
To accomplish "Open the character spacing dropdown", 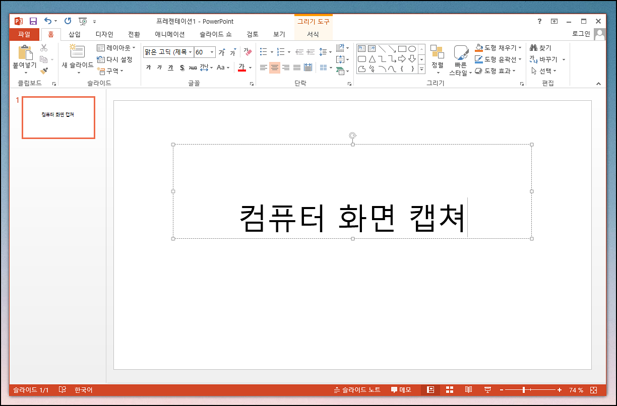I will pos(206,67).
